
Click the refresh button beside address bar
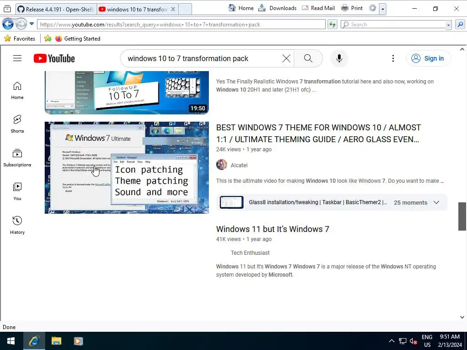coord(332,25)
